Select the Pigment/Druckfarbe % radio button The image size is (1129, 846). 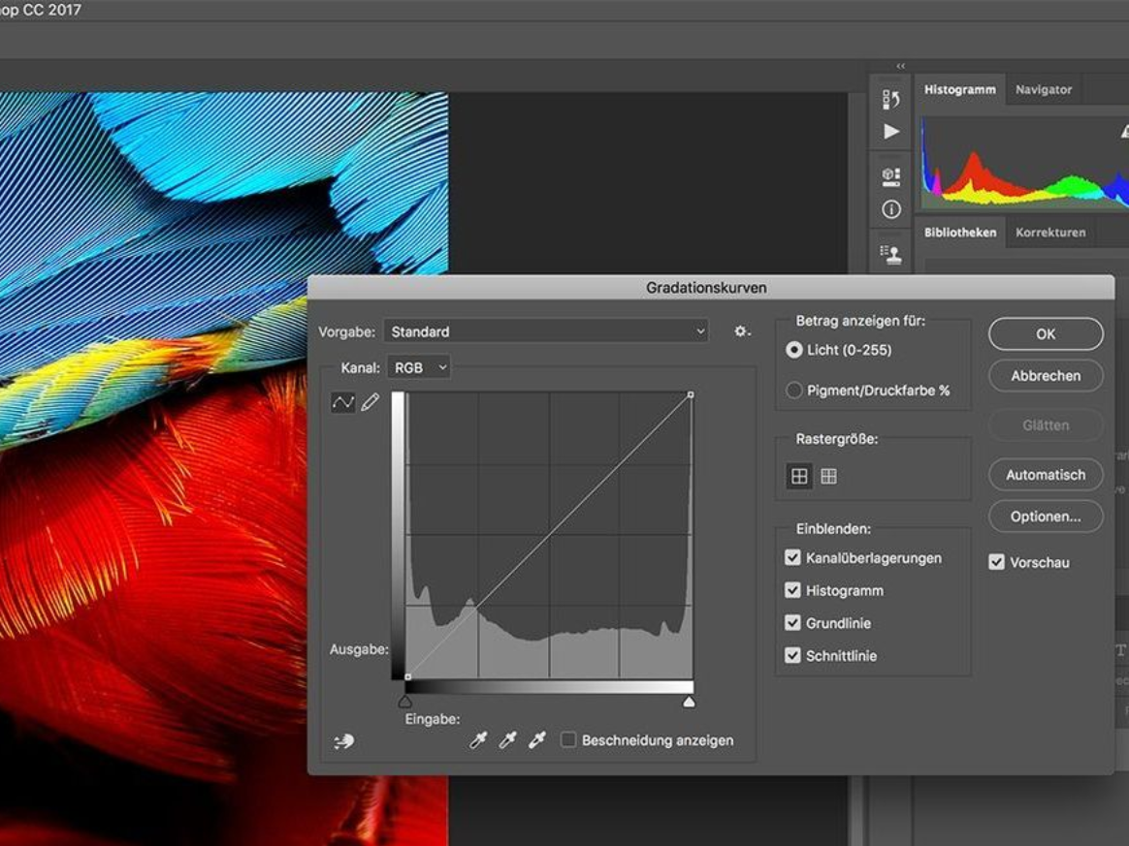click(792, 390)
